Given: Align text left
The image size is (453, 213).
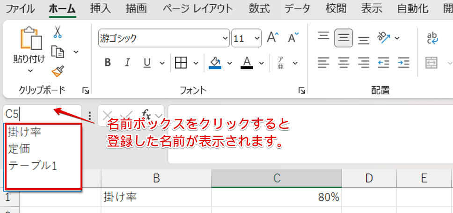Looking at the screenshot, I should pyautogui.click(x=324, y=62).
